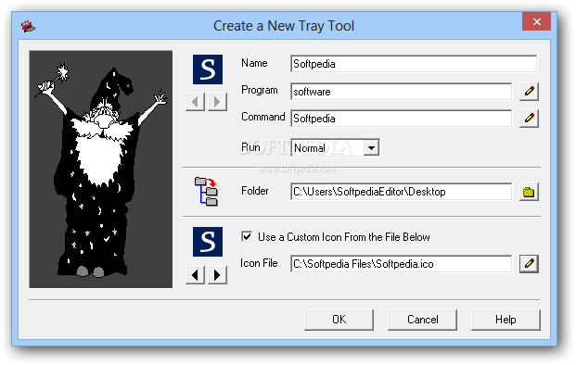Click the 'Name' label
Viewport: 576px width, 365px height.
click(x=254, y=63)
